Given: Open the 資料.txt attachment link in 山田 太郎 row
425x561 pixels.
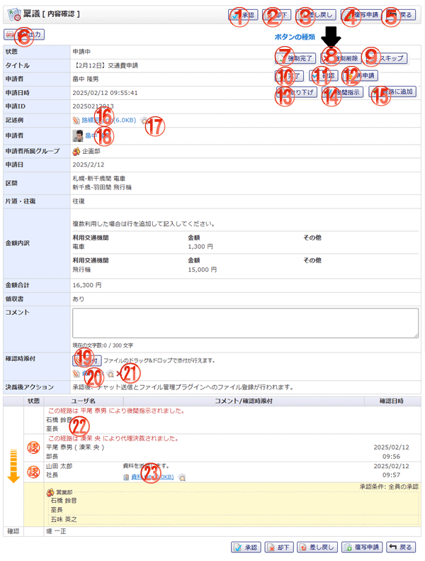Looking at the screenshot, I should pyautogui.click(x=152, y=477).
